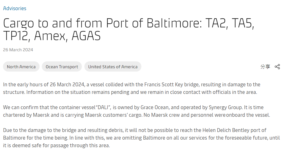Click 'chartered by Maersk' in the paragraph

26,115
